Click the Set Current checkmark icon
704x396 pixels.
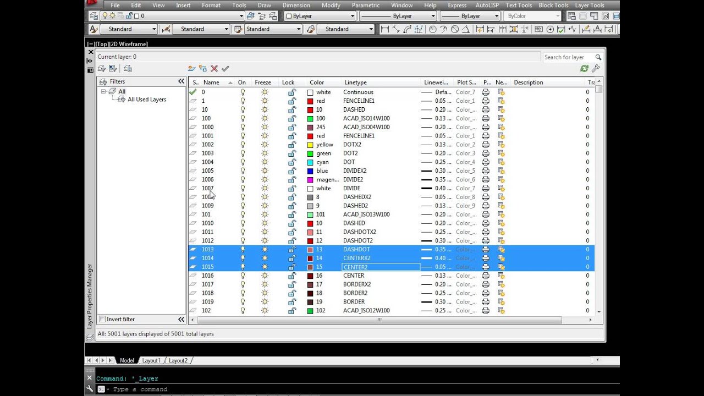[225, 69]
